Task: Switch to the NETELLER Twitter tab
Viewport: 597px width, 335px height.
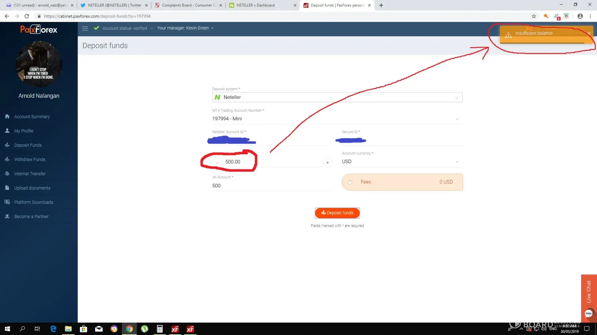Action: (113, 5)
